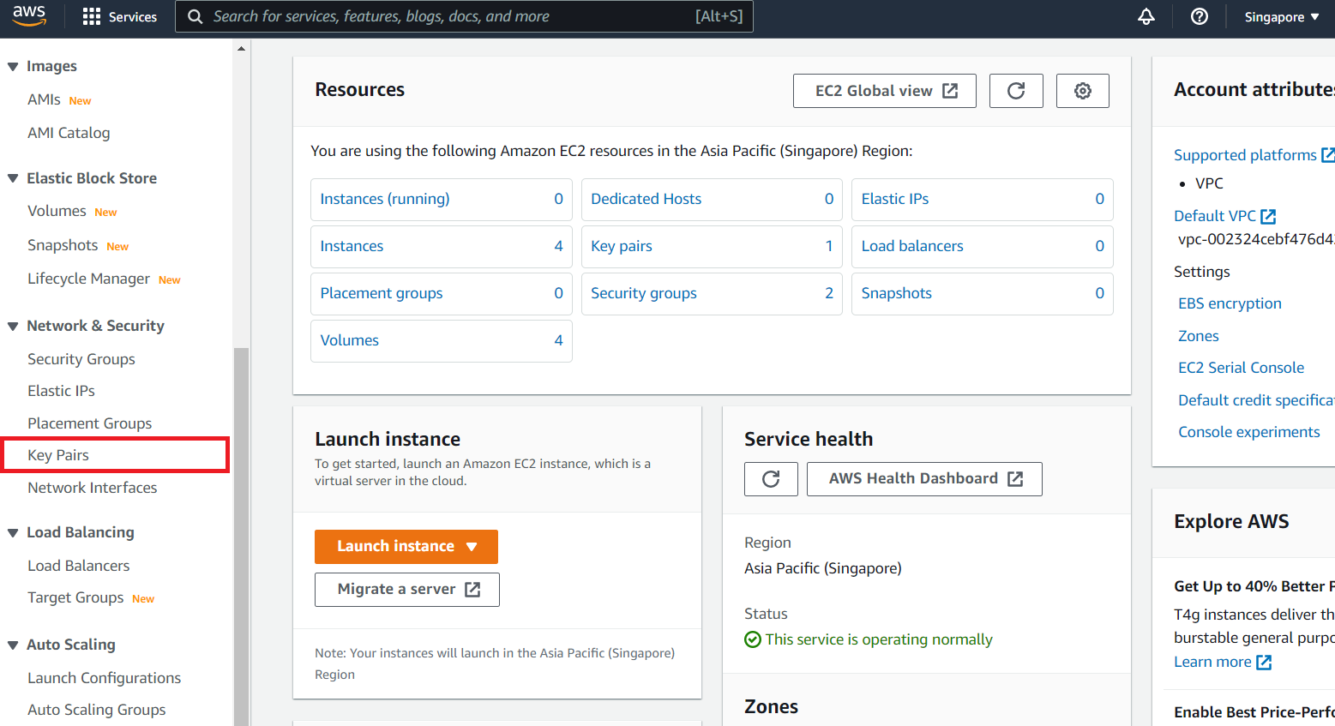The height and width of the screenshot is (726, 1335).
Task: Open the help question mark icon
Action: coord(1200,17)
